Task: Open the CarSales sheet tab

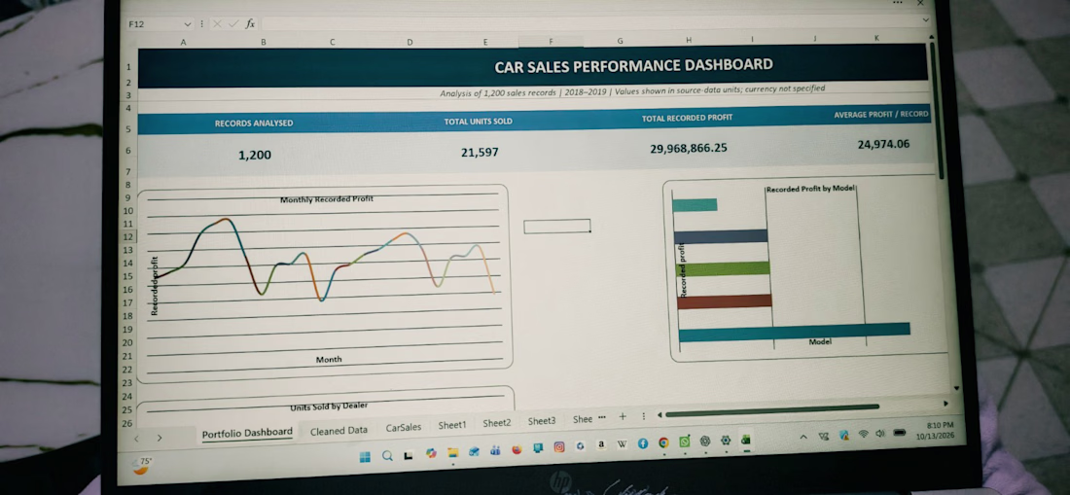Action: [x=404, y=427]
